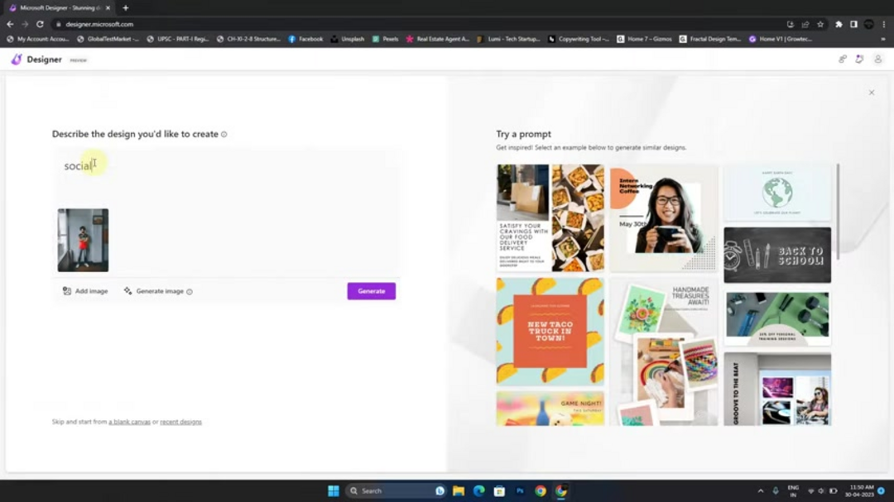Click the purple Generate button

click(371, 291)
